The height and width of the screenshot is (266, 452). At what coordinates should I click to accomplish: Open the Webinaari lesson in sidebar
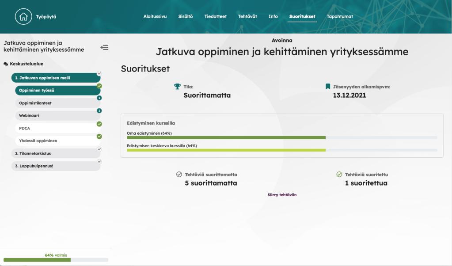coord(56,115)
